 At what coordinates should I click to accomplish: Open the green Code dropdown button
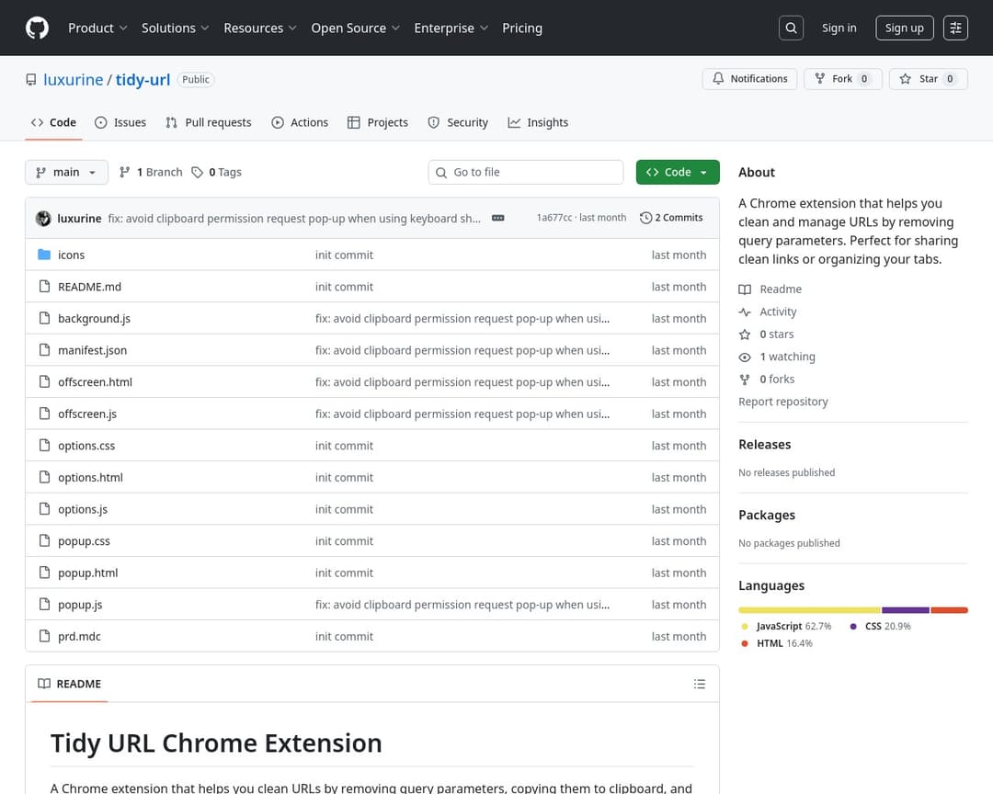click(x=678, y=172)
